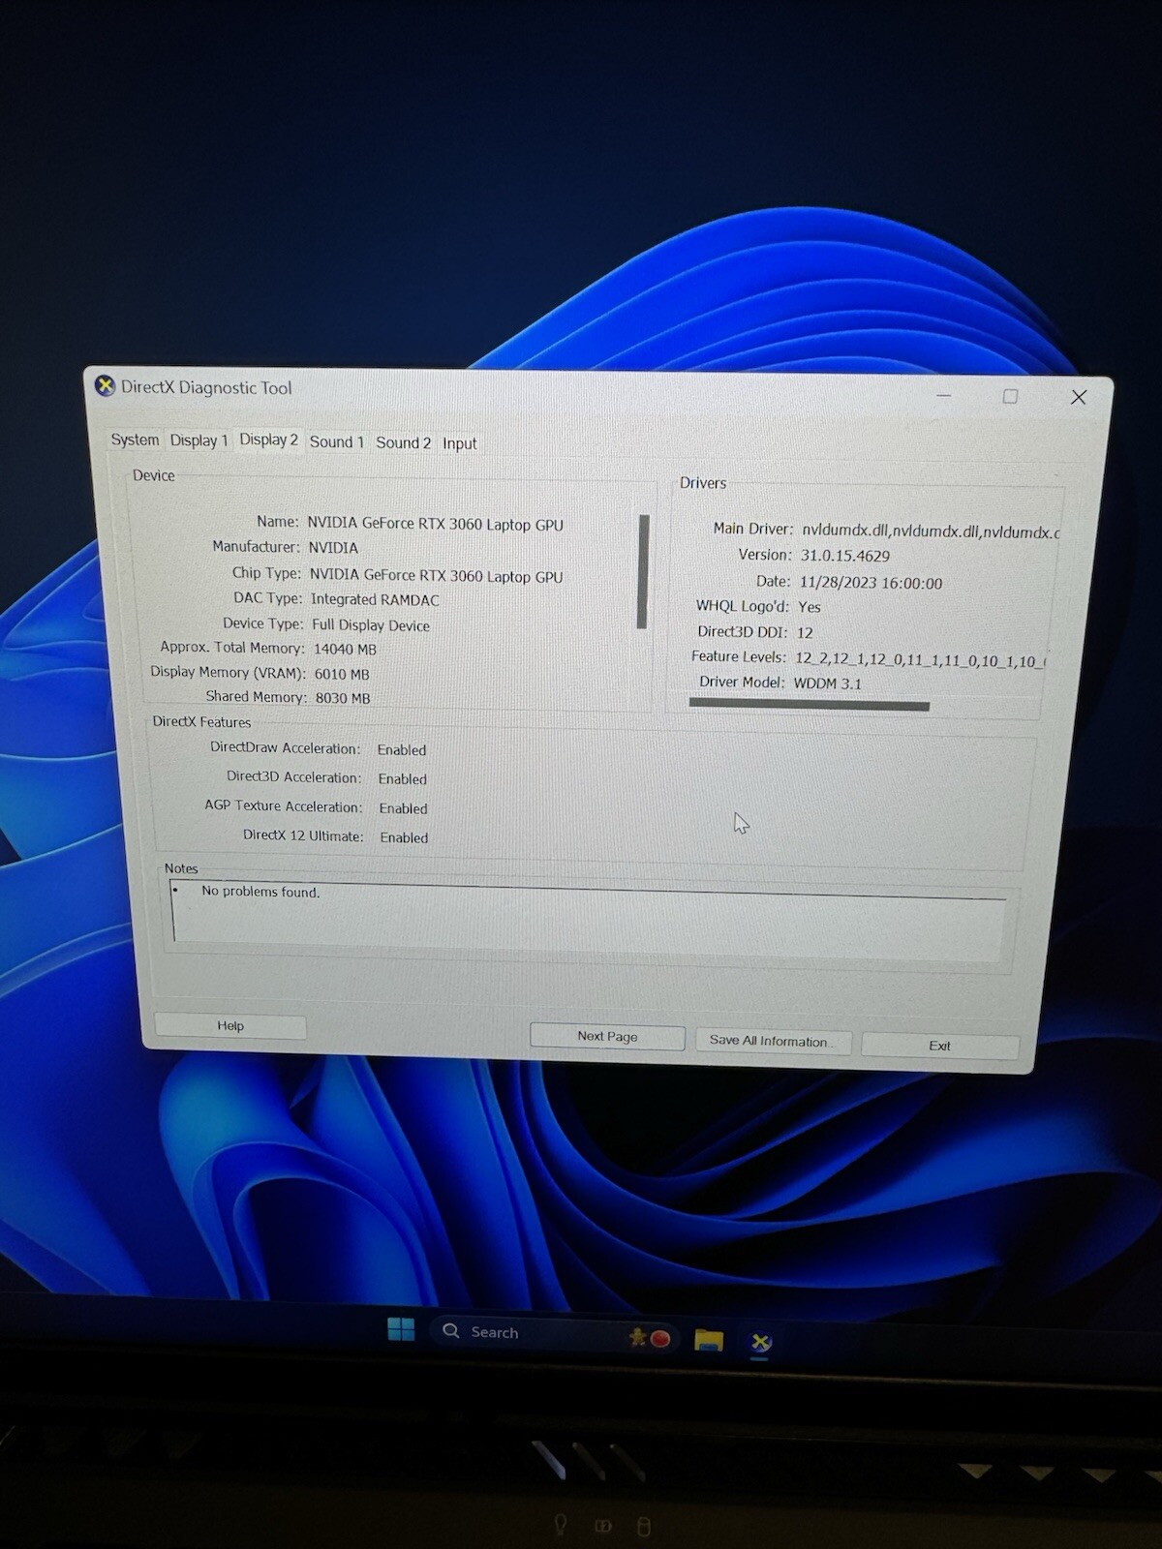Click the driver Version value 31.0.15.4629
Screen dimensions: 1162x1549
click(x=845, y=556)
